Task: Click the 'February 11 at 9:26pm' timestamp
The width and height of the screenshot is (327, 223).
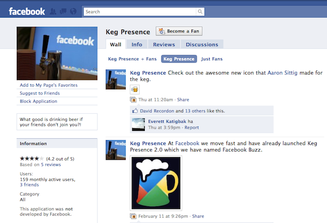Action: (x=163, y=216)
